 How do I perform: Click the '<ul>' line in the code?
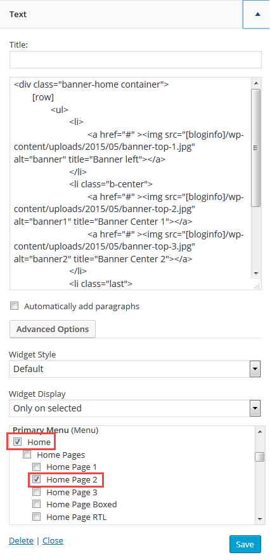pyautogui.click(x=60, y=110)
